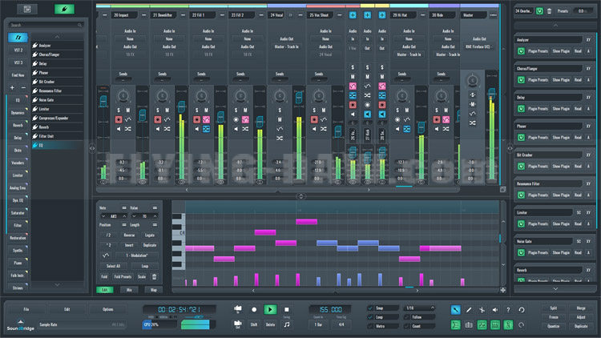Click the 155.000 tempo field
601x338 pixels.
(x=330, y=309)
